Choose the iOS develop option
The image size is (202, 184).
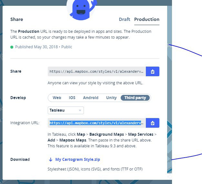click(72, 98)
